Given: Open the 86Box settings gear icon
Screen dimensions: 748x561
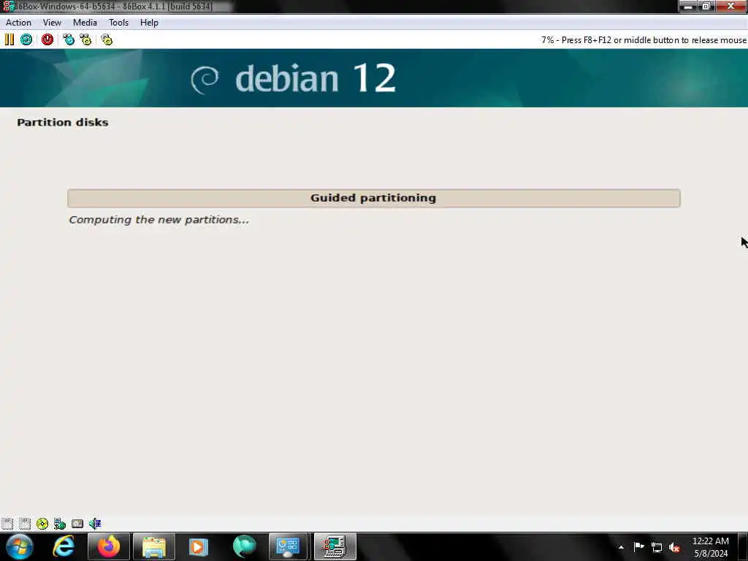Looking at the screenshot, I should [x=107, y=39].
